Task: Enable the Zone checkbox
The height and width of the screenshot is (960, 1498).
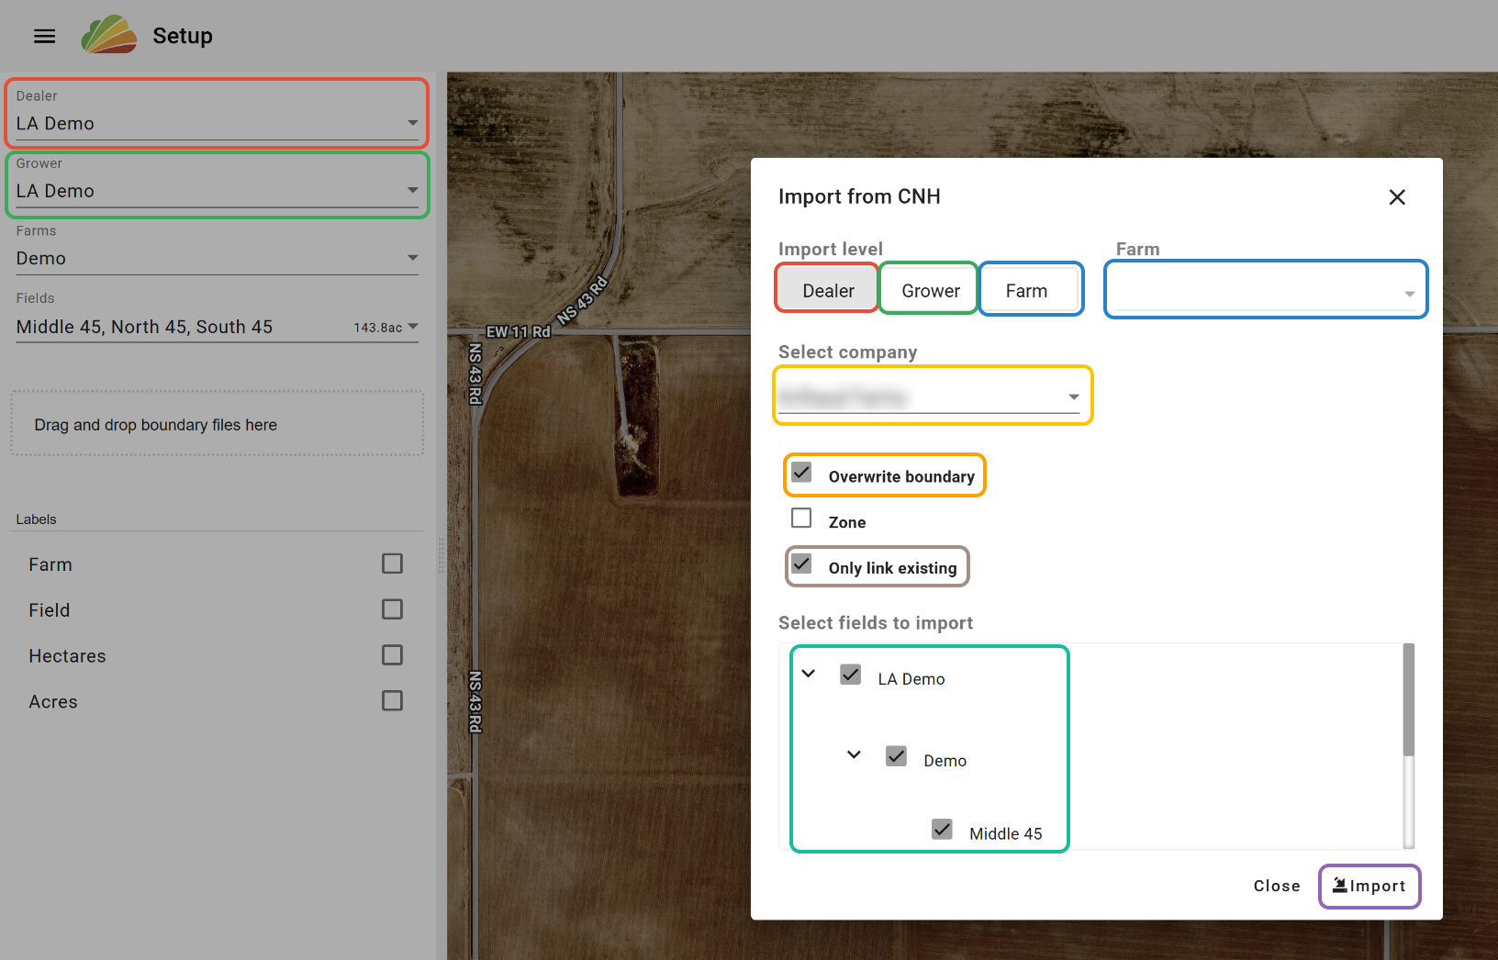Action: click(x=801, y=519)
